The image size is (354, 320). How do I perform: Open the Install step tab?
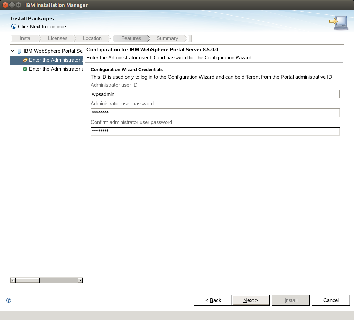coord(26,38)
